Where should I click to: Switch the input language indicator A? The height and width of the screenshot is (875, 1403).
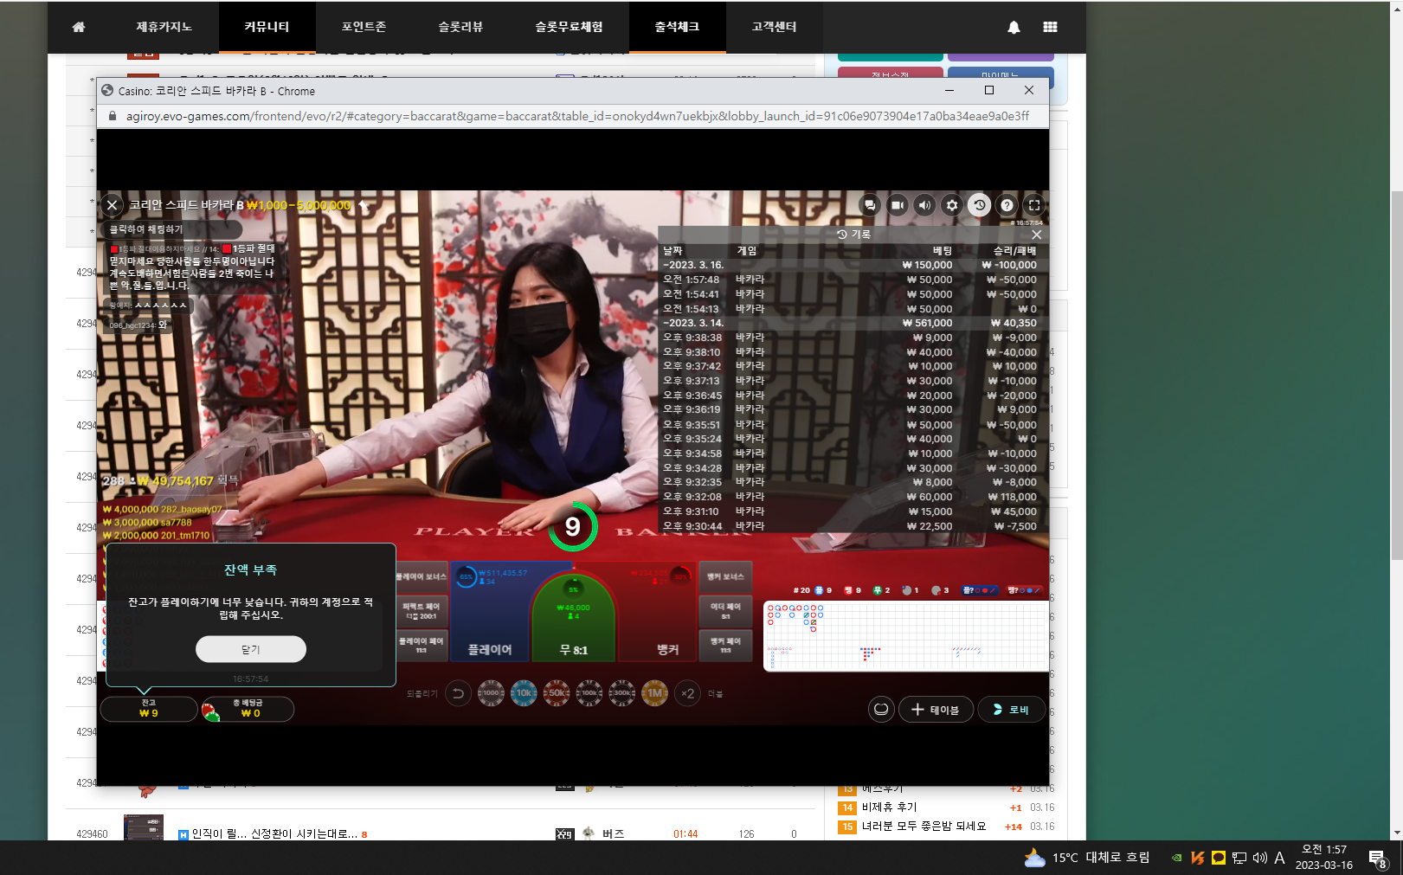(x=1279, y=858)
